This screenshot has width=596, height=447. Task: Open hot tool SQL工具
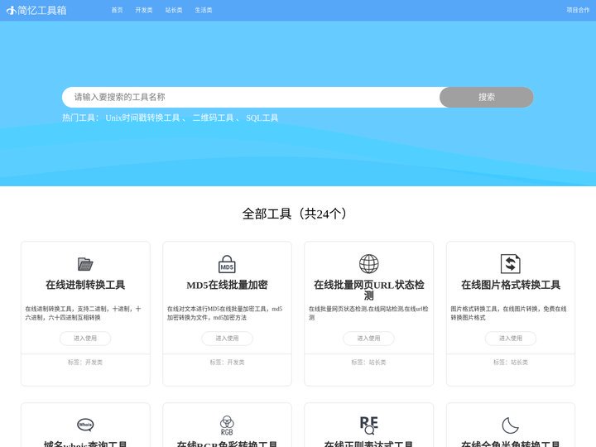click(262, 118)
